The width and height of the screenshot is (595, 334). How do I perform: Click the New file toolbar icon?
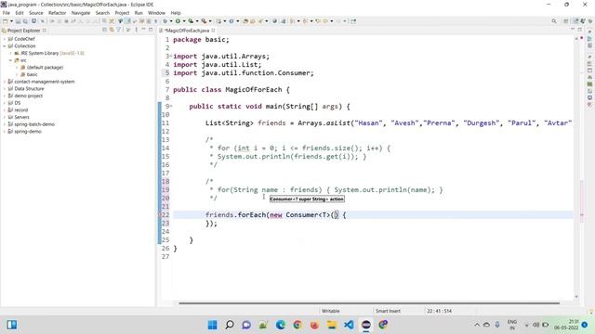pos(5,21)
